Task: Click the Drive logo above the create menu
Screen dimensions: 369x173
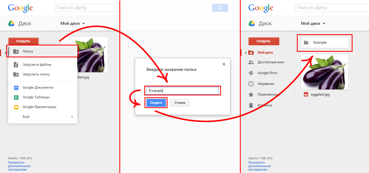Action: 11,23
